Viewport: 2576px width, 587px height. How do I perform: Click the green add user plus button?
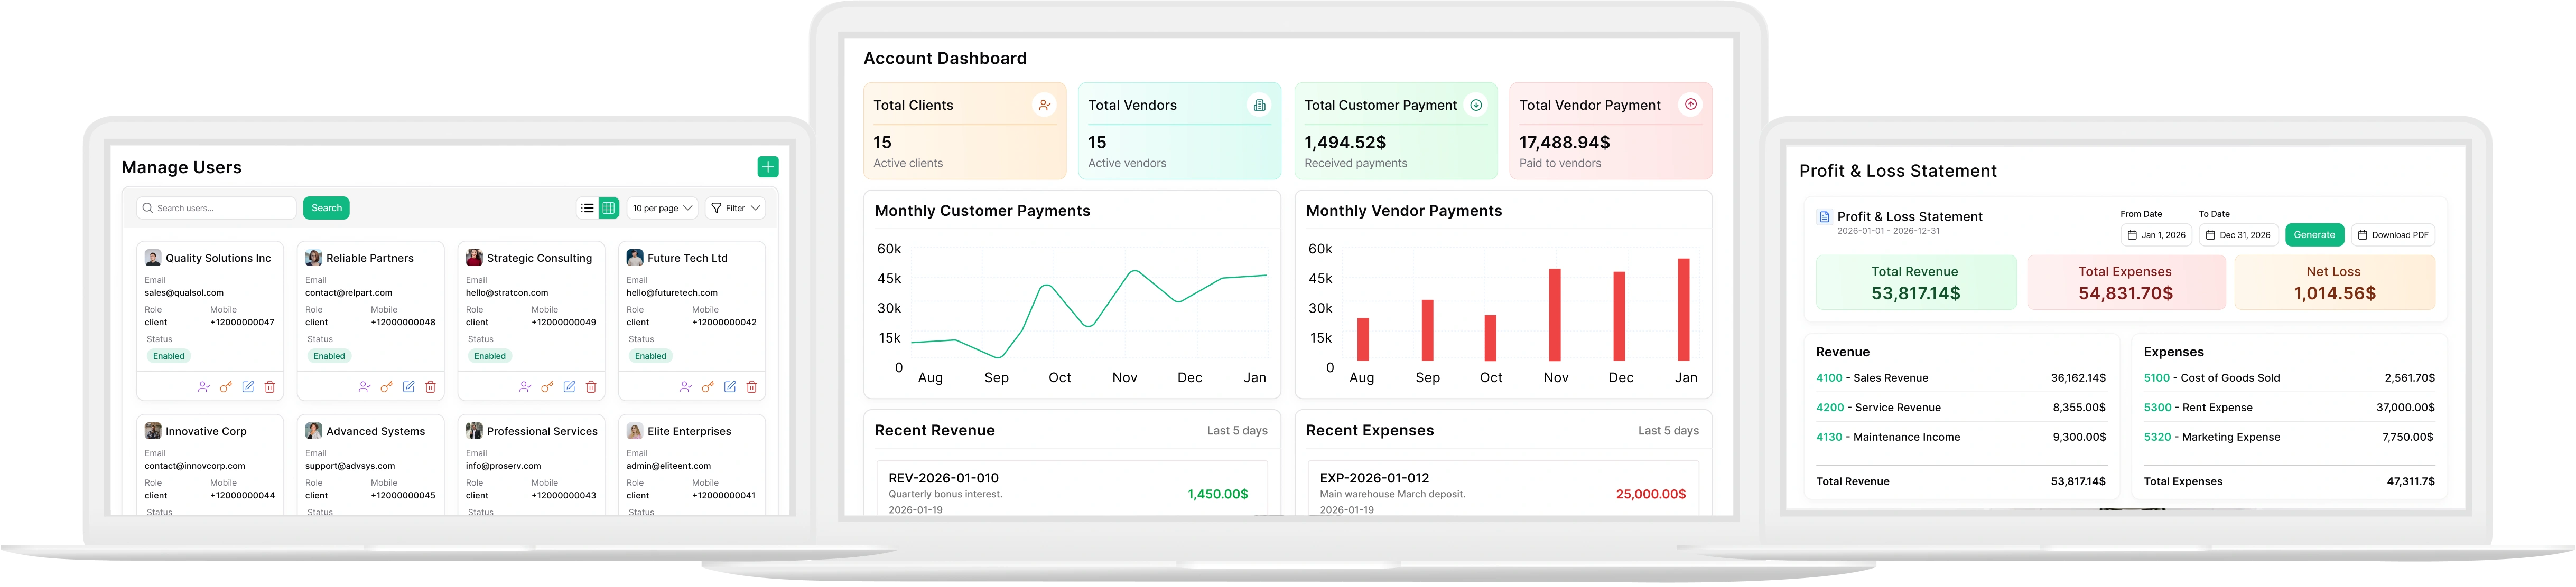(767, 167)
